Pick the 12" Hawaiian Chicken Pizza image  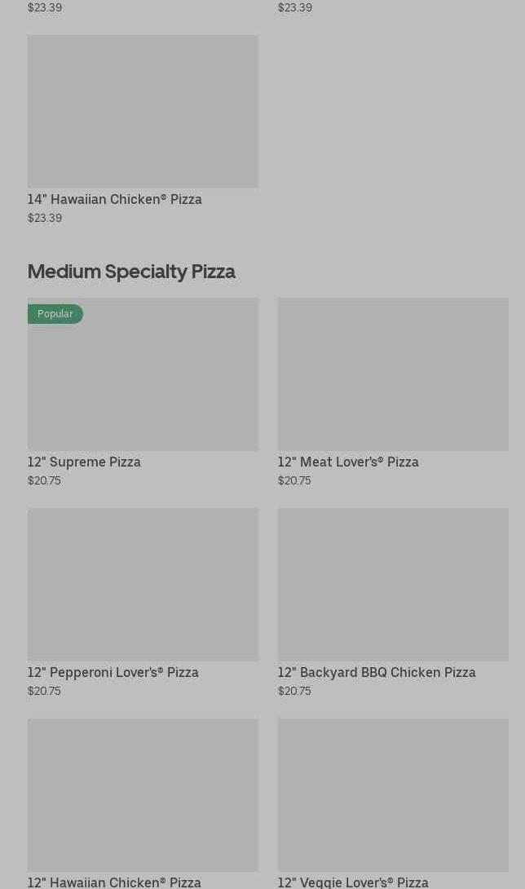(x=143, y=794)
